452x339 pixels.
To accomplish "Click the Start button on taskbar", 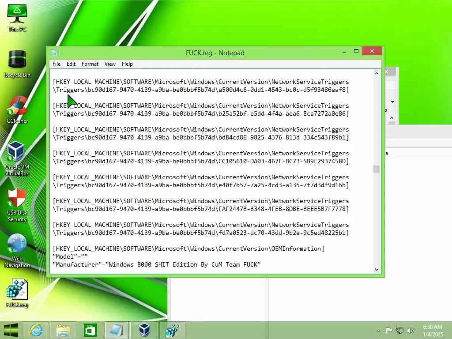I will [x=11, y=330].
